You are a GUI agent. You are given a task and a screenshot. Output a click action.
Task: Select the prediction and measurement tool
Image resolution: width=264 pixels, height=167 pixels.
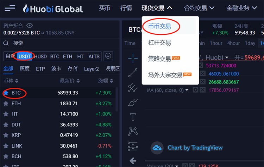pos(133,146)
